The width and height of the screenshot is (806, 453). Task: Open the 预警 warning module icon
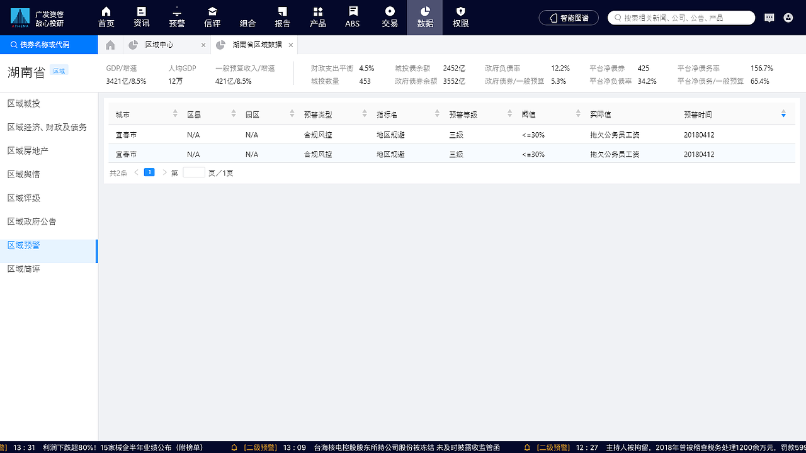(x=176, y=18)
